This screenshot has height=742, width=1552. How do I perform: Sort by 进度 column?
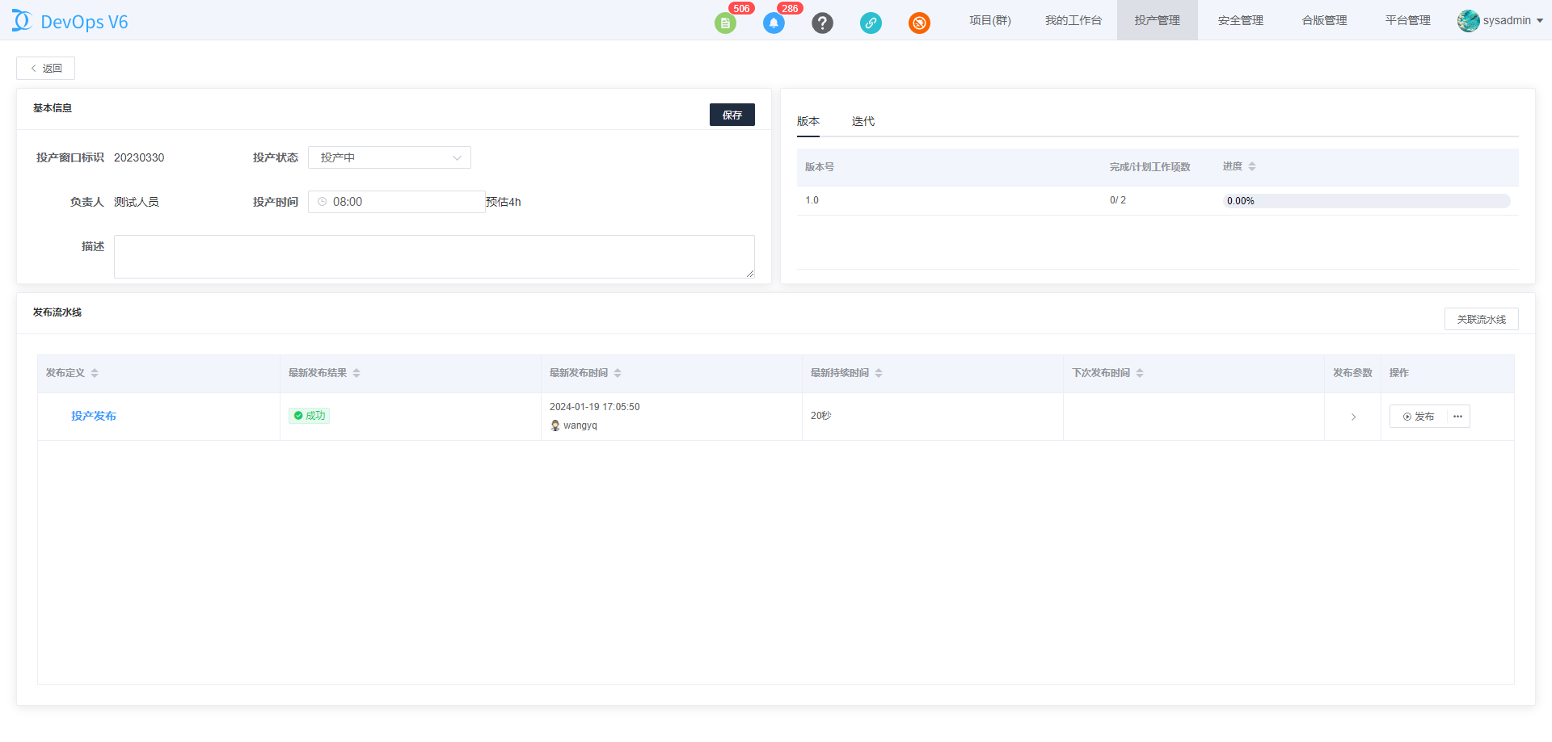click(x=1239, y=166)
